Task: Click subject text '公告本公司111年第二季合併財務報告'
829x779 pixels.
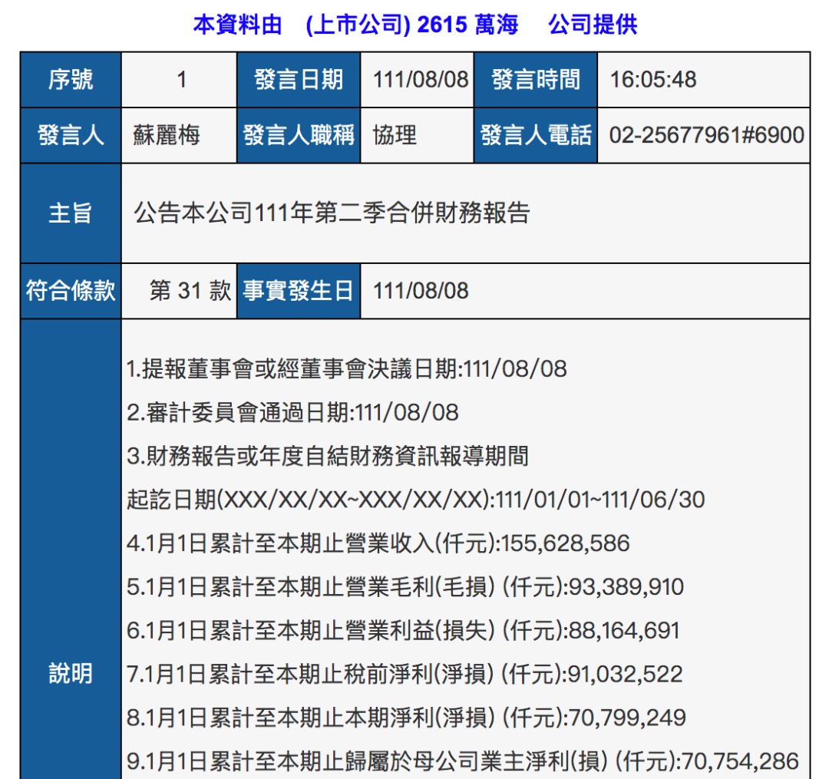Action: click(332, 213)
